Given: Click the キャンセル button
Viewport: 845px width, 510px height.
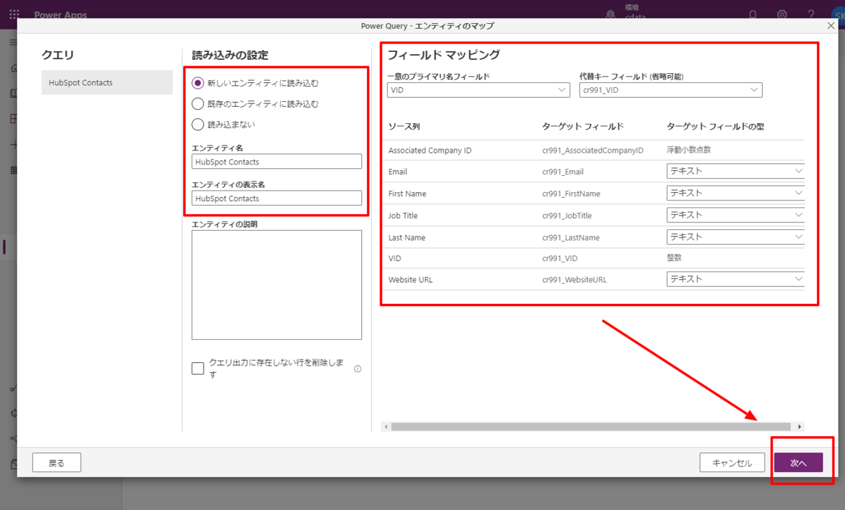Looking at the screenshot, I should click(732, 463).
